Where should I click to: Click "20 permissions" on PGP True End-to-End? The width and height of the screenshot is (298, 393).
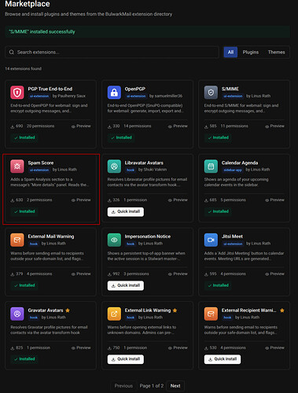tap(40, 126)
